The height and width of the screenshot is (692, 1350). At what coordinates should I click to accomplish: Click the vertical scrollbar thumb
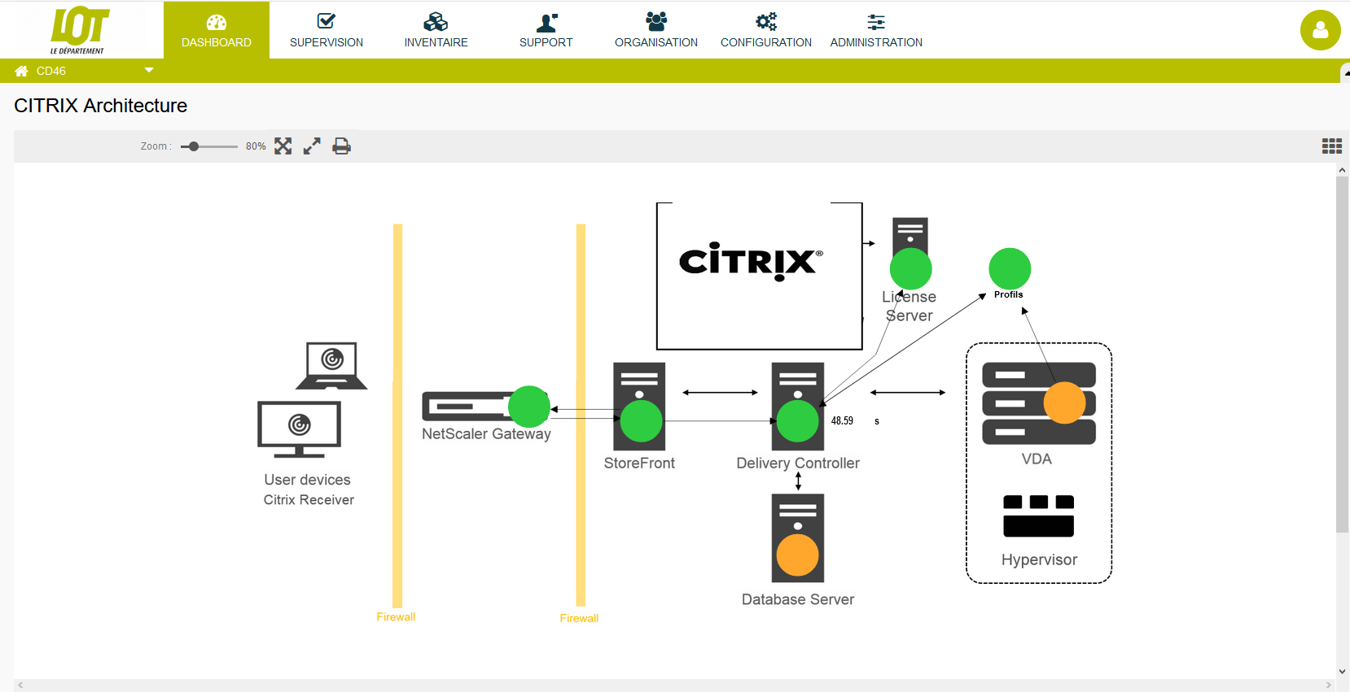[x=1342, y=355]
